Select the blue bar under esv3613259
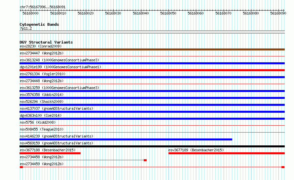Viewport: 294px width, 180px height. click(152, 91)
